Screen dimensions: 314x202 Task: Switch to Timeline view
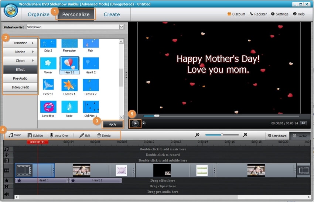pos(300,136)
